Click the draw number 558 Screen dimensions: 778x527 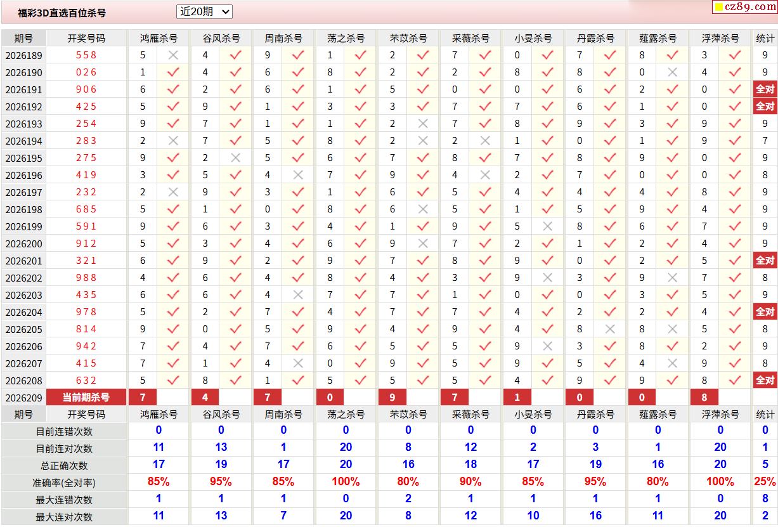pos(86,55)
